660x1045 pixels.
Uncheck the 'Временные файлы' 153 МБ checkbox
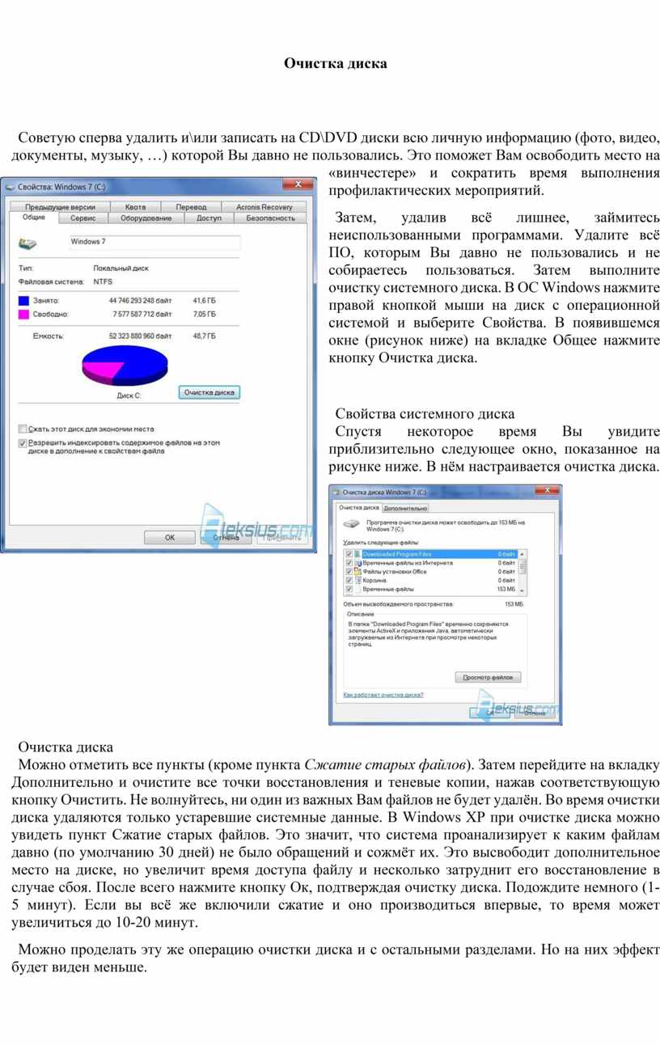tap(349, 590)
